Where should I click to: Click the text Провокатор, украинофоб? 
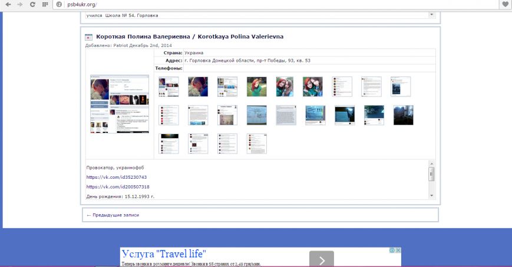(115, 168)
